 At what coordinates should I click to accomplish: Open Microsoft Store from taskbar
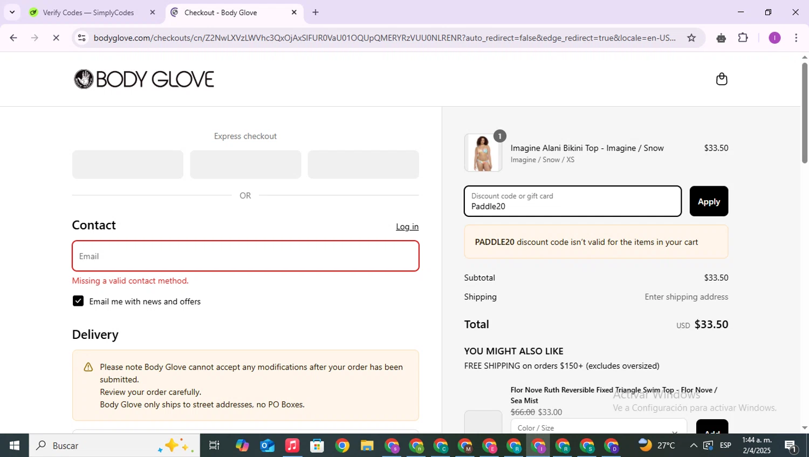[317, 446]
